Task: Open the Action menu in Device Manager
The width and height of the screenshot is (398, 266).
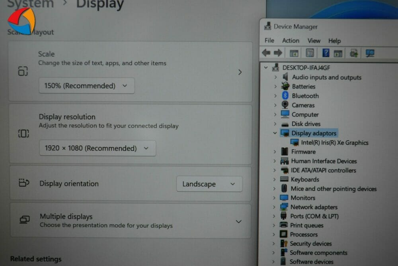Action: coord(291,41)
